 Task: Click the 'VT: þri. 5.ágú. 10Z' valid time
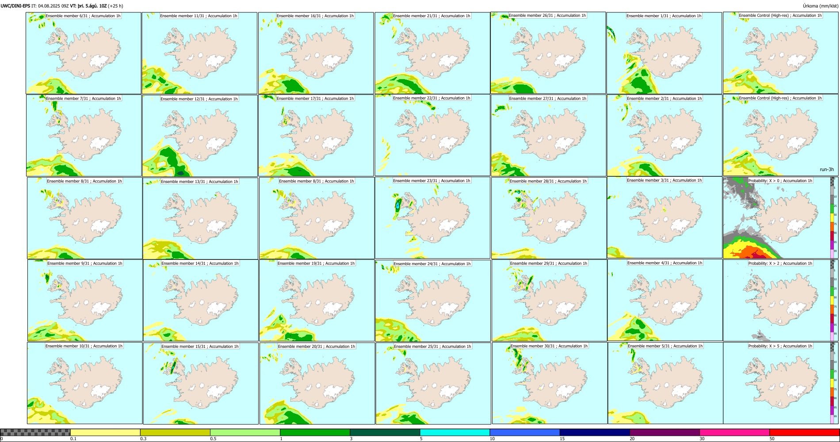pyautogui.click(x=88, y=6)
